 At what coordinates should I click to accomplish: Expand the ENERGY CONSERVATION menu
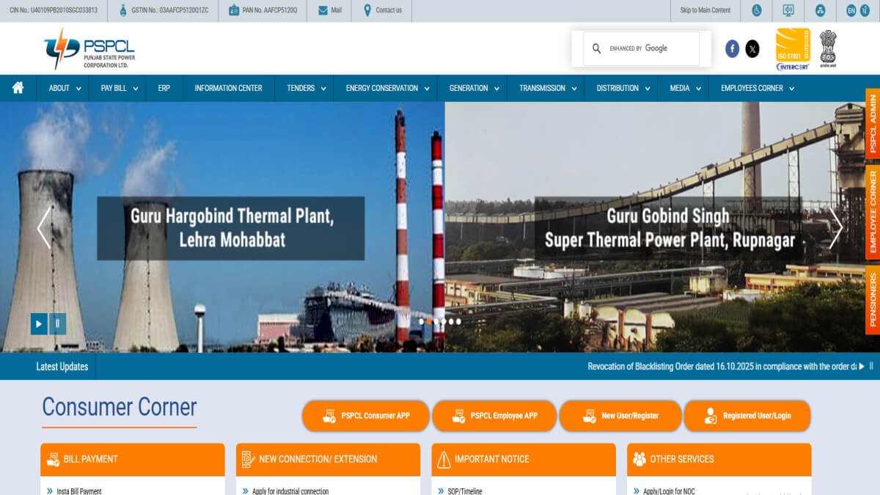(387, 88)
